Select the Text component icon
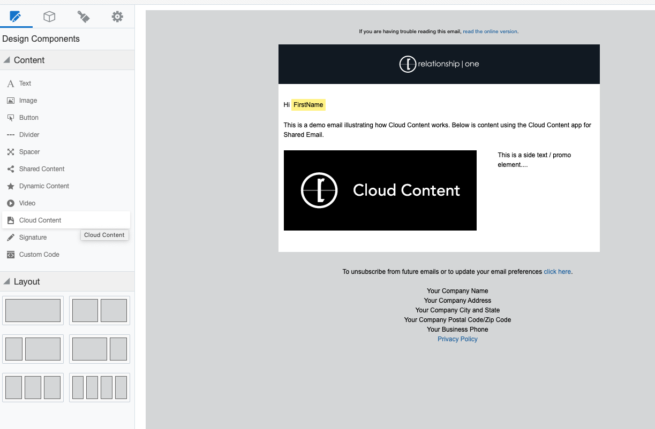The height and width of the screenshot is (429, 655). 11,83
